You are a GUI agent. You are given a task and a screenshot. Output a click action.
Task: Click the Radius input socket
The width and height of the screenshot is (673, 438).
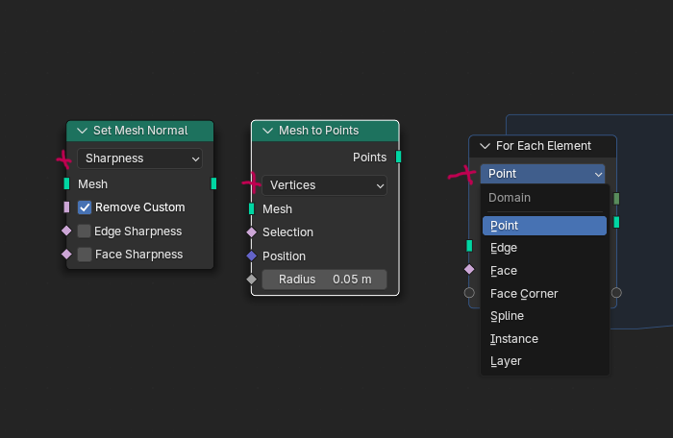click(252, 280)
